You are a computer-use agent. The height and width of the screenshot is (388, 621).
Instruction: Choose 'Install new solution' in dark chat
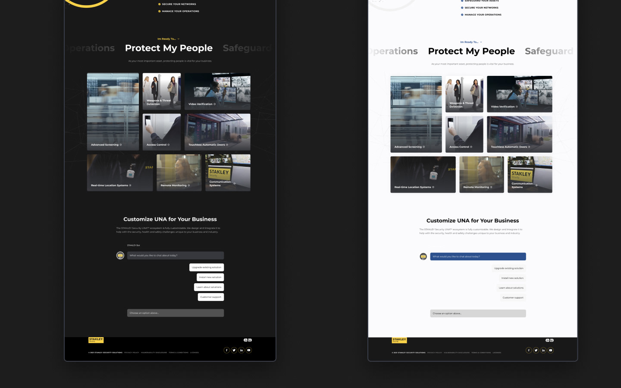tap(210, 277)
